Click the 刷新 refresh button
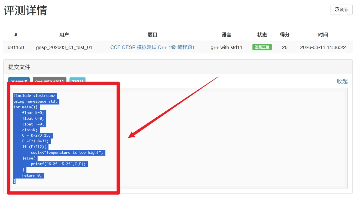360x200 pixels. pos(341,10)
